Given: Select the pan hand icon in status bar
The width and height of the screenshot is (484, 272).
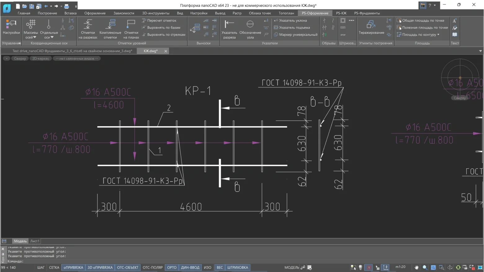Looking at the screenshot, I should click(416, 267).
